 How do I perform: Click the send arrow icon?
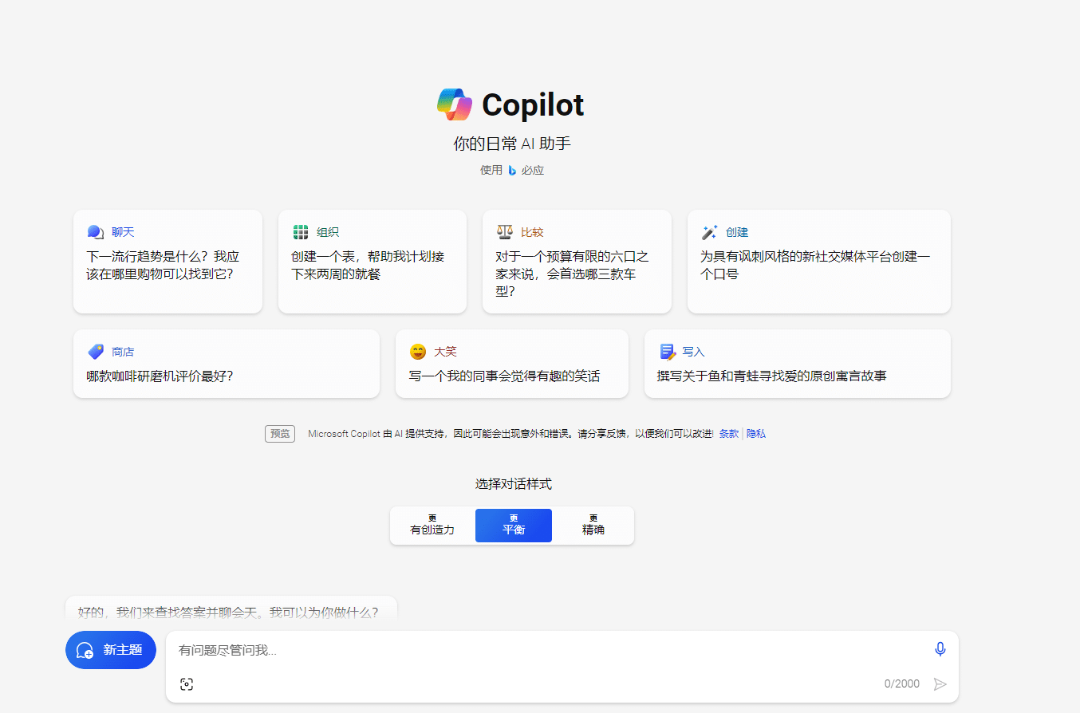click(940, 684)
